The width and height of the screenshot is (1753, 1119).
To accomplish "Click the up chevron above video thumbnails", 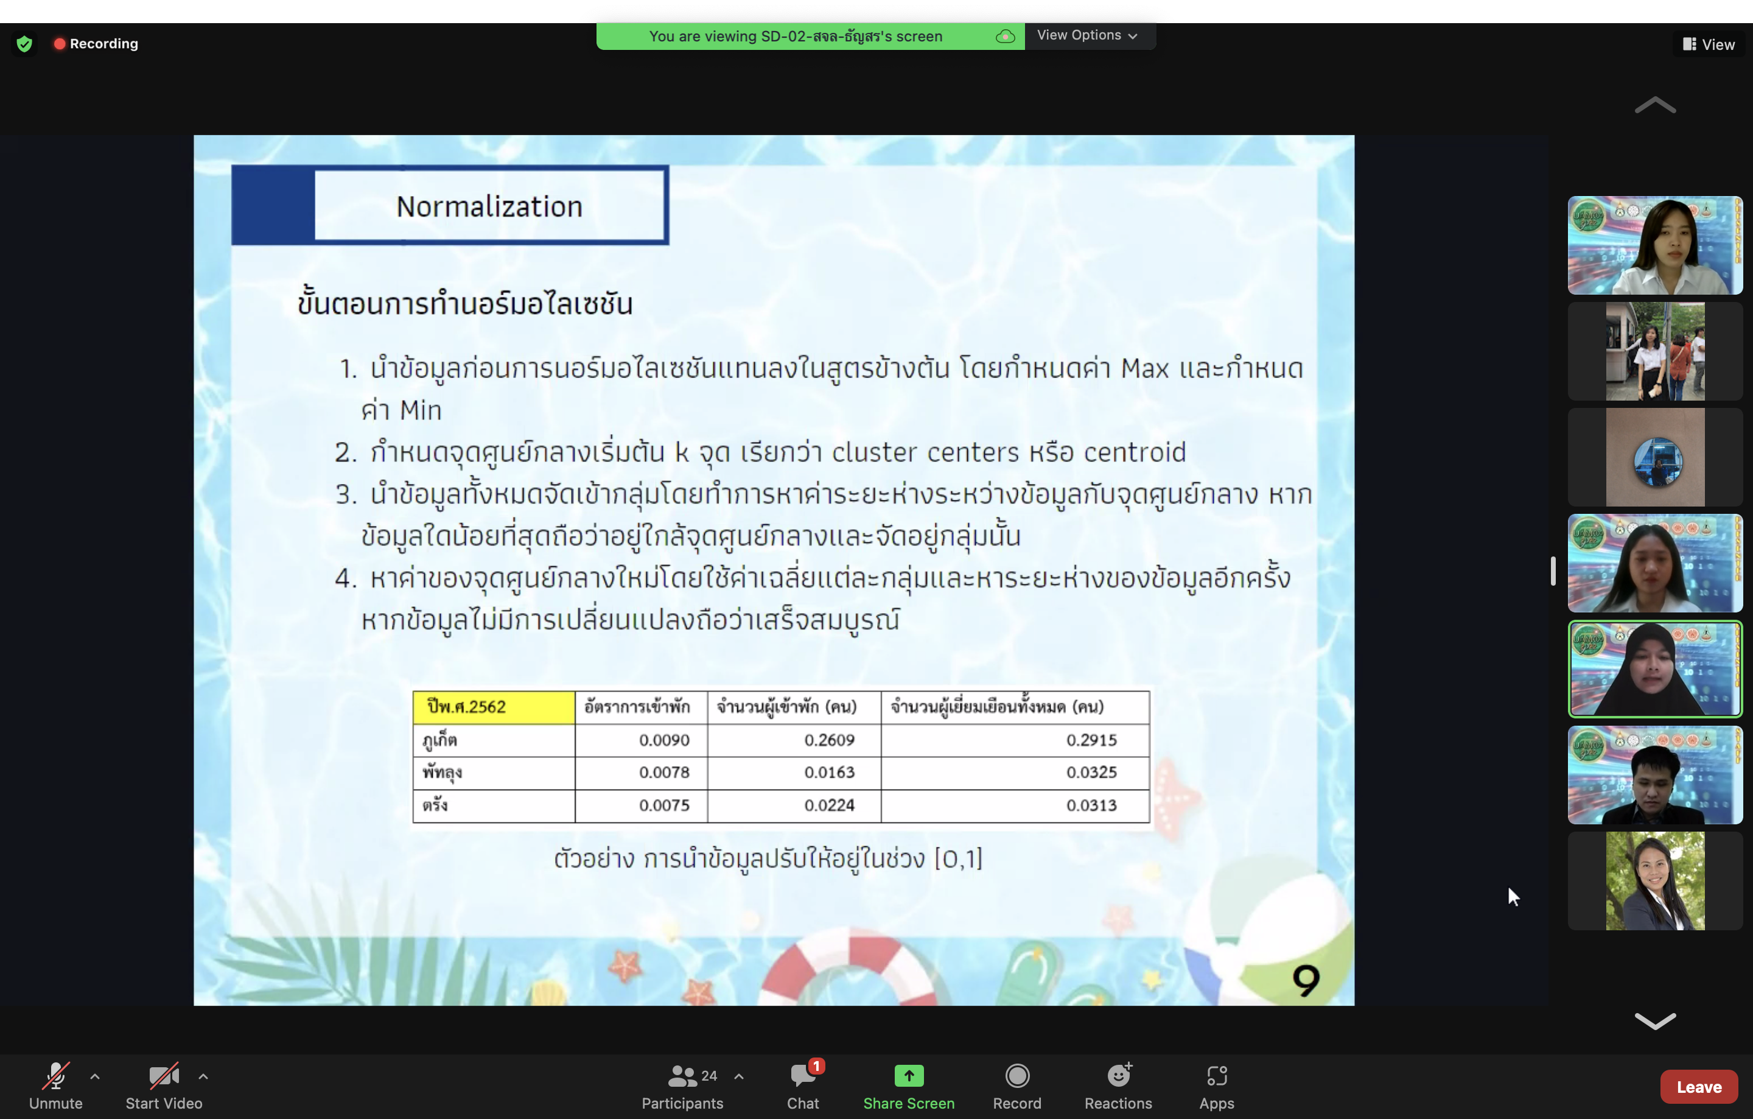I will 1655,105.
